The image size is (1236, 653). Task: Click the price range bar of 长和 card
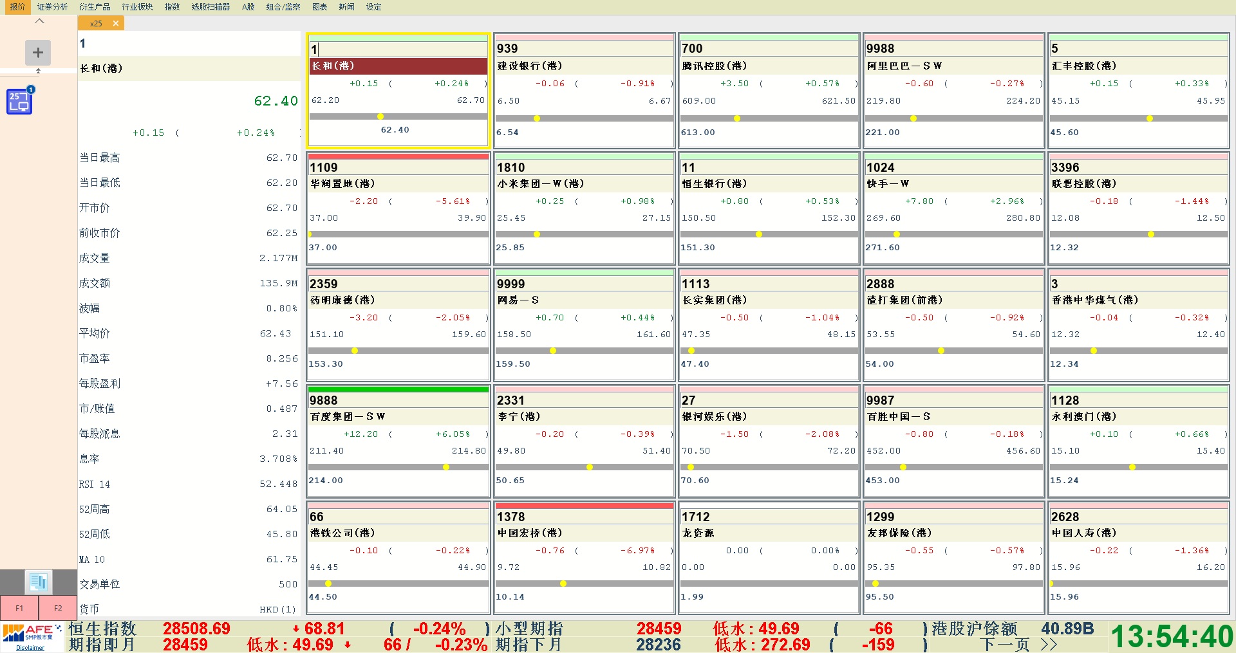click(x=398, y=116)
